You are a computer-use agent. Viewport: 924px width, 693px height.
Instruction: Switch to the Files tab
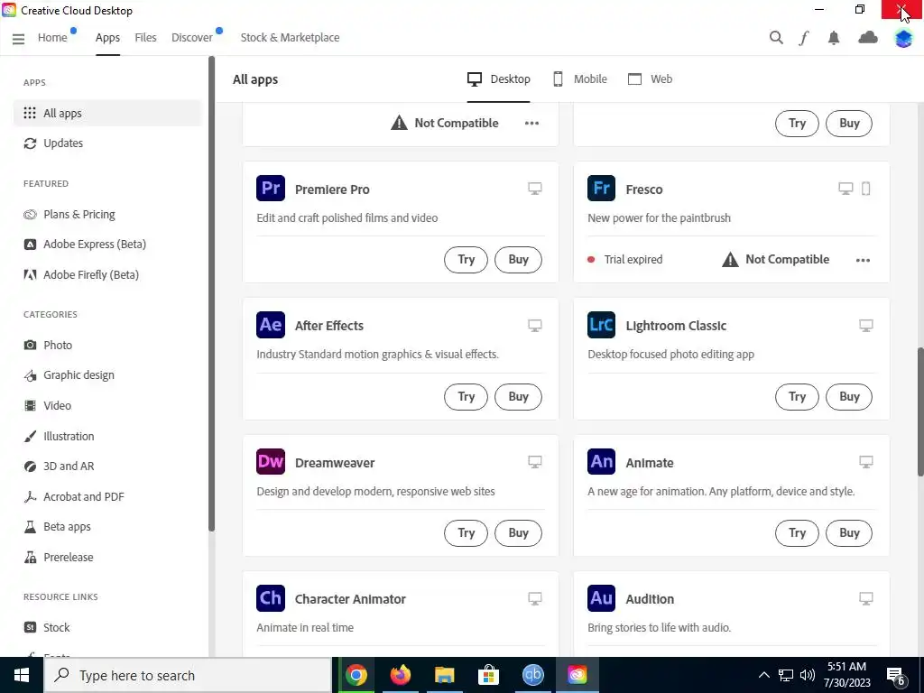[145, 38]
